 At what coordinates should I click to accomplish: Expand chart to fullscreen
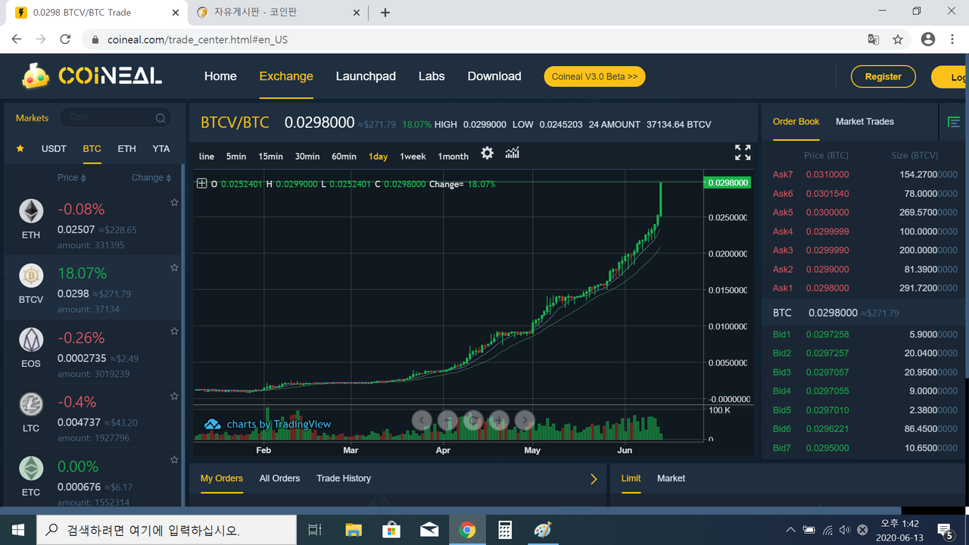click(743, 153)
